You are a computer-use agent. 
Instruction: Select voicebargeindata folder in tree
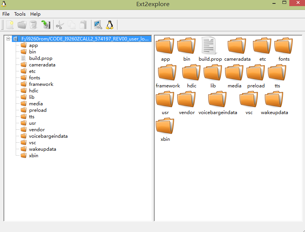[x=44, y=136]
